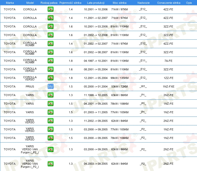Click production dates 11.2002 -> 09.2005
The width and height of the screenshot is (197, 171).
point(96,121)
